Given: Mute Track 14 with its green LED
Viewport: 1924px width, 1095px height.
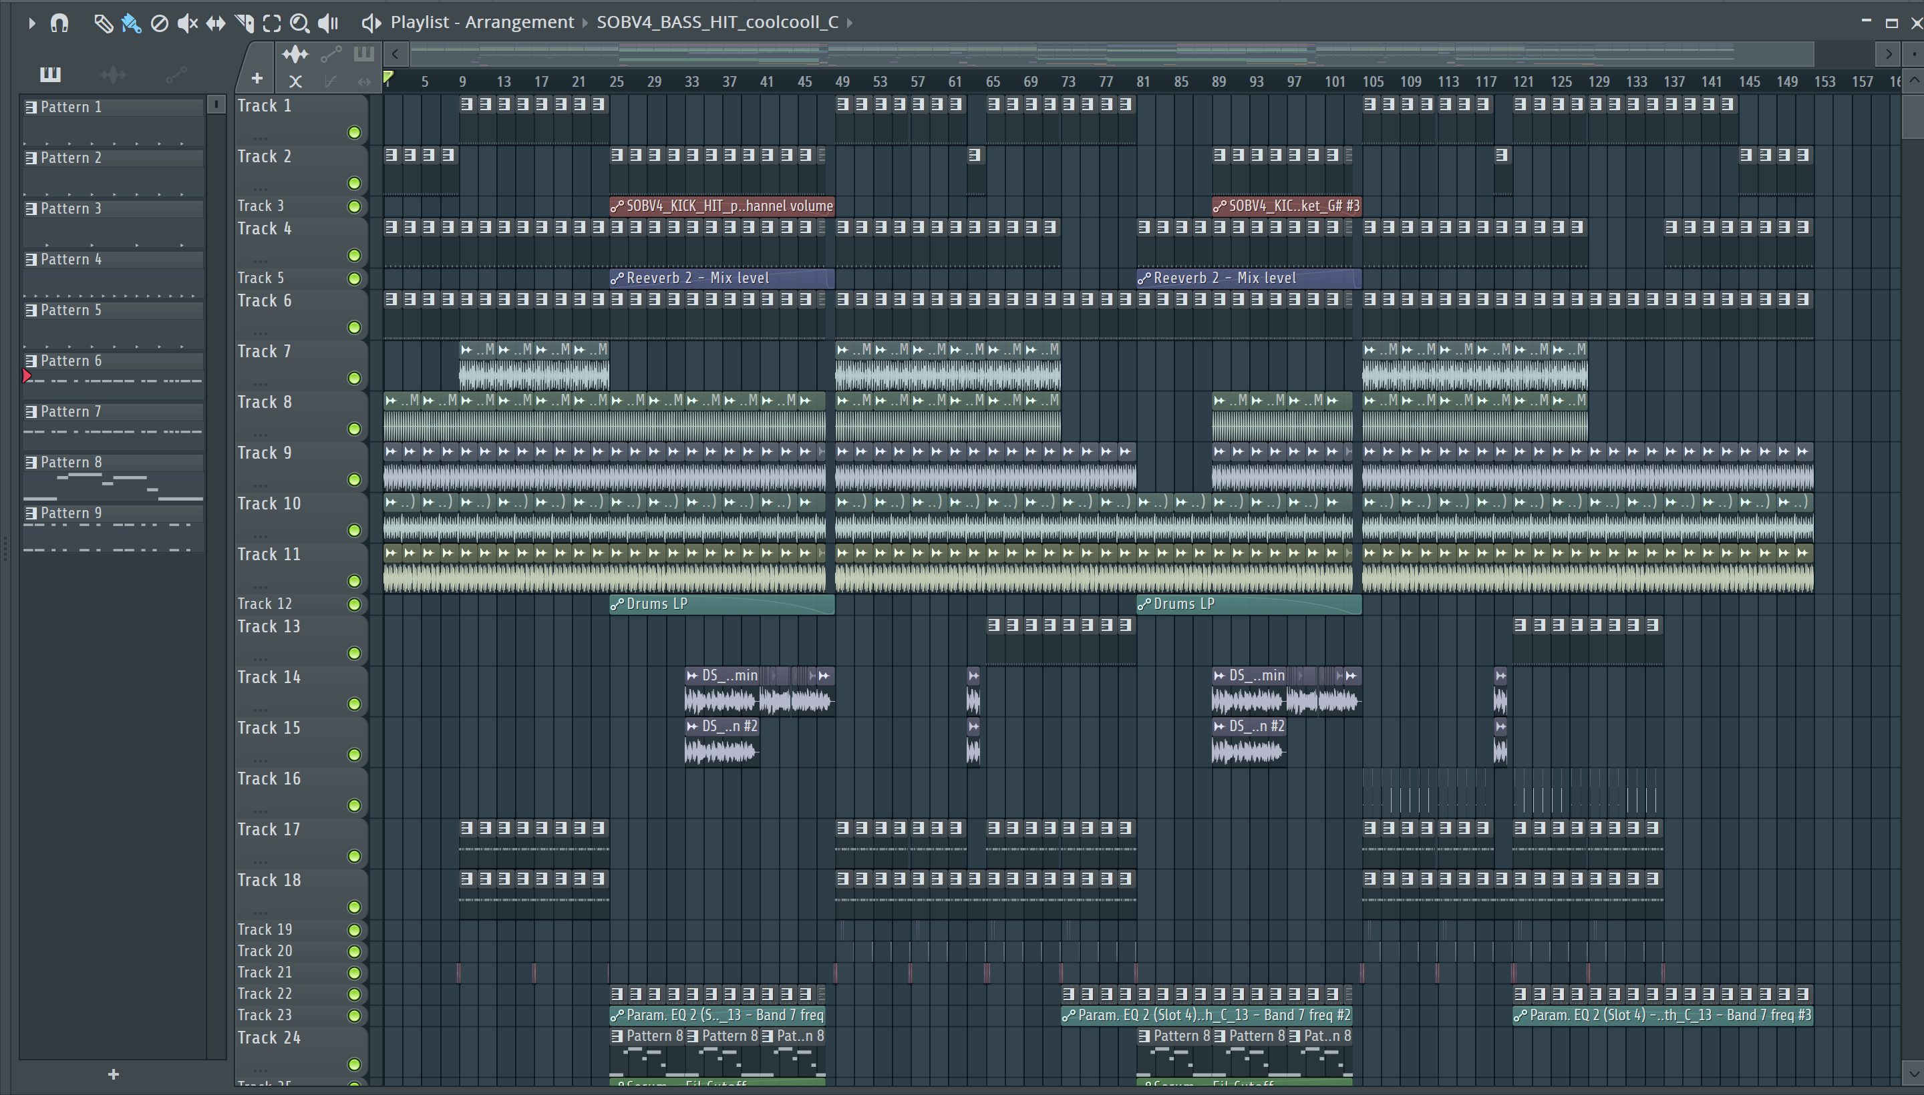Looking at the screenshot, I should click(x=354, y=704).
